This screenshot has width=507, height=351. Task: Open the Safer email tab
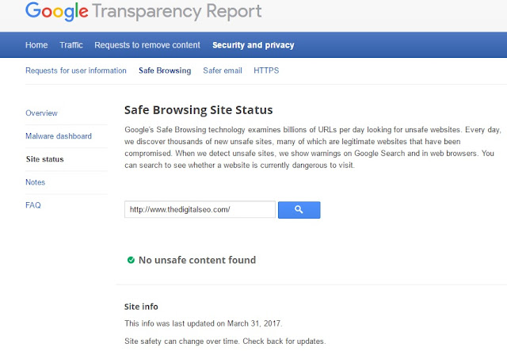pos(222,71)
